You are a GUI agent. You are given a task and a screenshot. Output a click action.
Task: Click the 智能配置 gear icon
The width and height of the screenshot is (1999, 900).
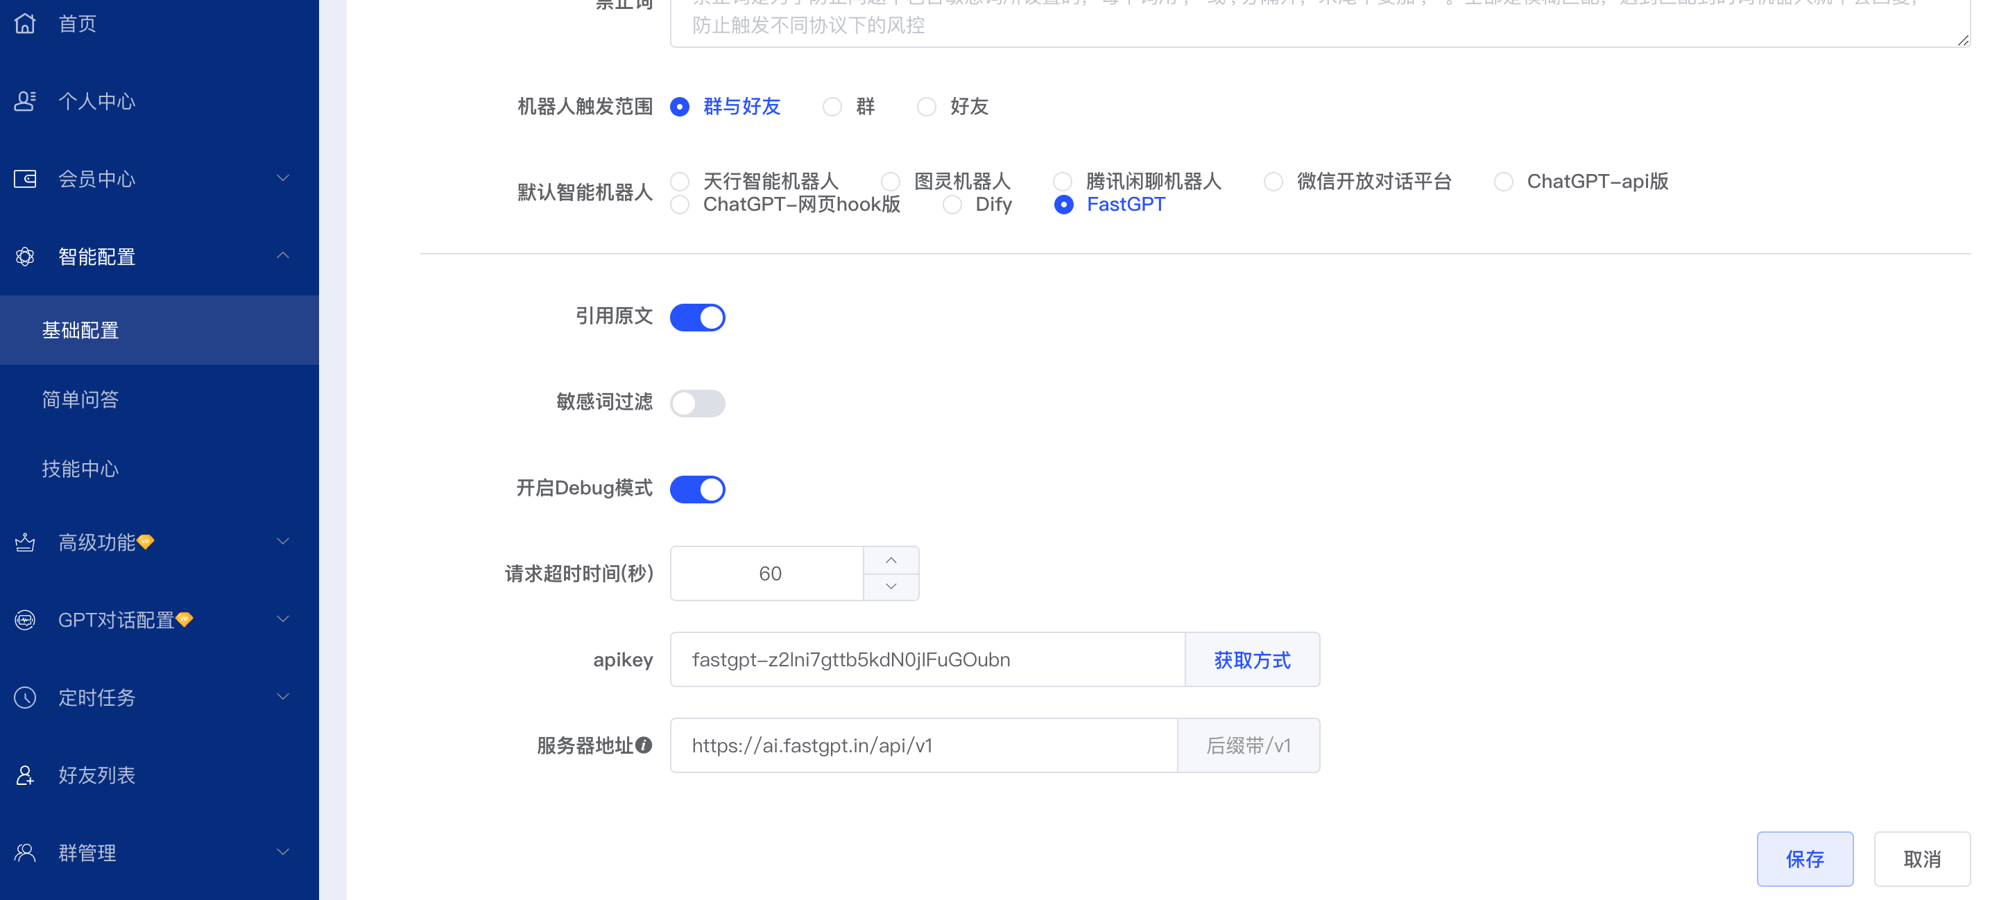pyautogui.click(x=26, y=256)
